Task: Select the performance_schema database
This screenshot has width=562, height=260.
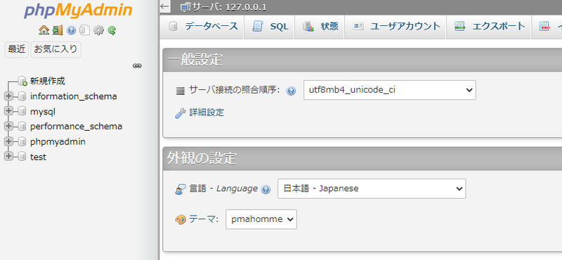Action: click(x=76, y=126)
